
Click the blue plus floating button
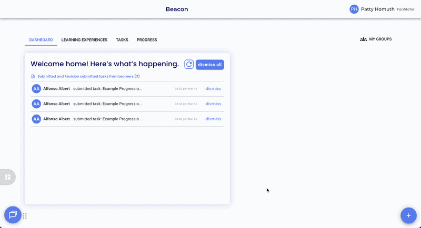point(408,215)
